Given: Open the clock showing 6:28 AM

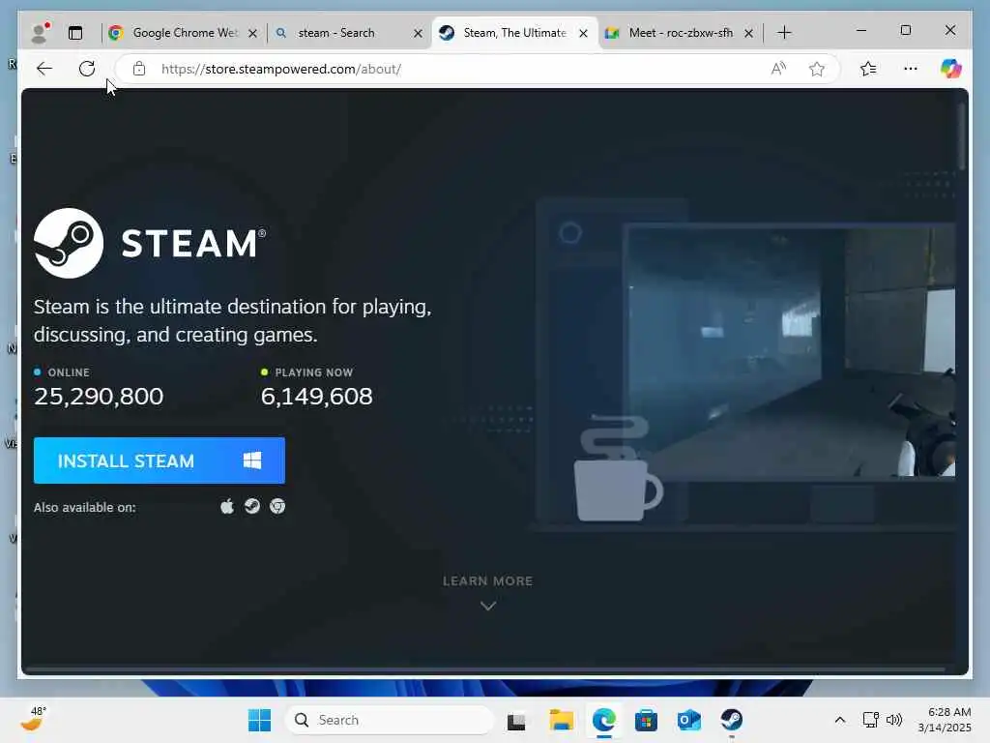Looking at the screenshot, I should [945, 720].
